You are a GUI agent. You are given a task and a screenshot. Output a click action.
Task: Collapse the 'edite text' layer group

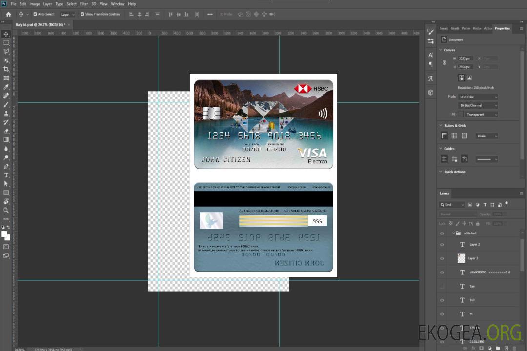(x=453, y=233)
